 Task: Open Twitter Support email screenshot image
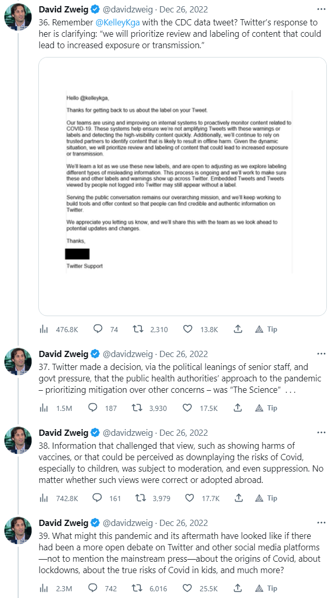[x=182, y=187]
